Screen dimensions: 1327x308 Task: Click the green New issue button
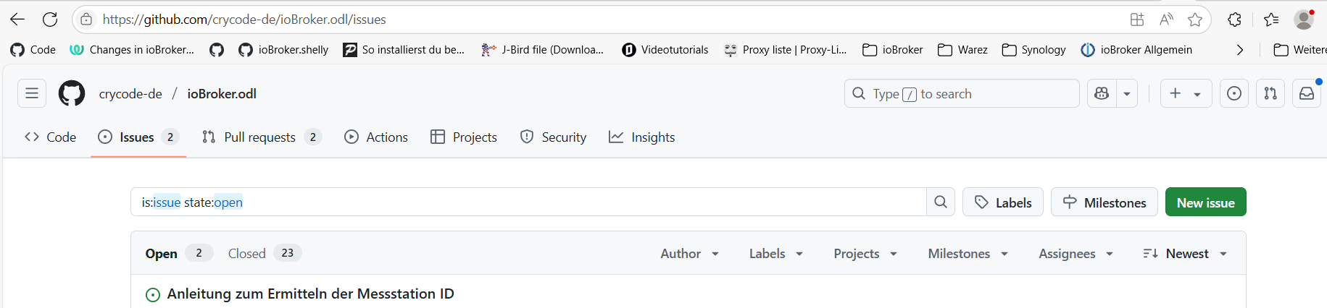1205,202
